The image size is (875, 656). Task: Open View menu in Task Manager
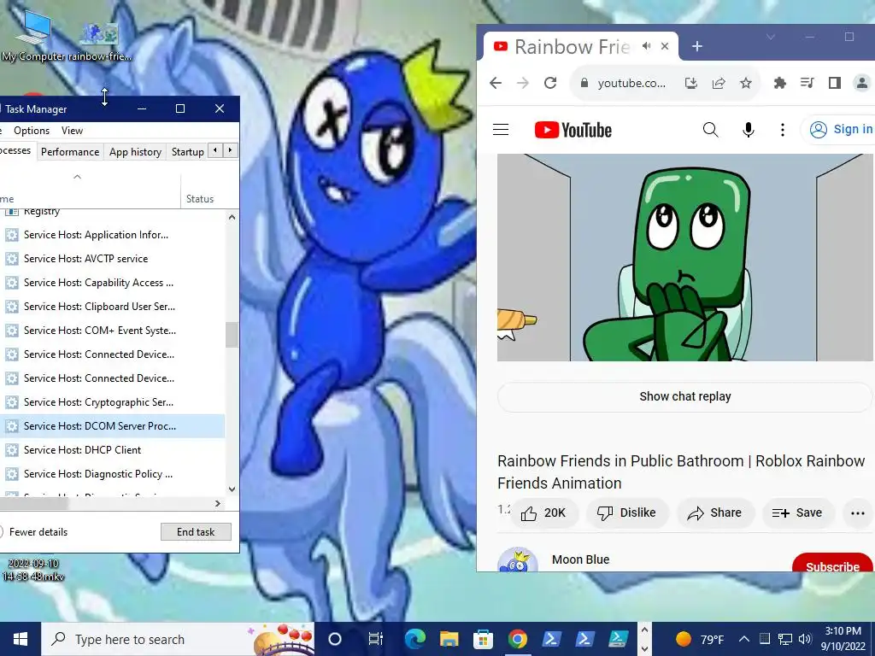72,131
